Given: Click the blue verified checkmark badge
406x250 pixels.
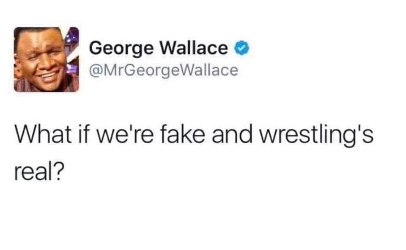Looking at the screenshot, I should click(x=242, y=48).
